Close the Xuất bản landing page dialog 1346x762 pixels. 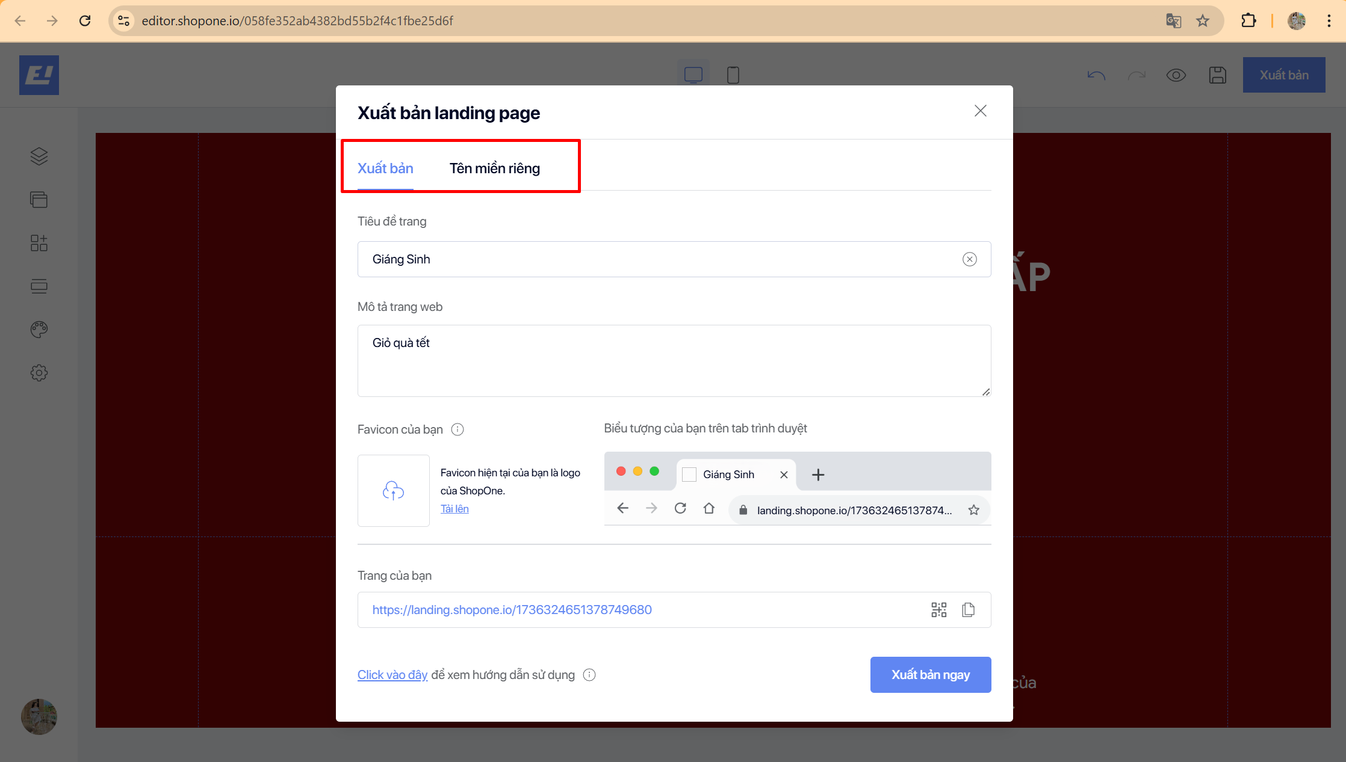point(980,111)
